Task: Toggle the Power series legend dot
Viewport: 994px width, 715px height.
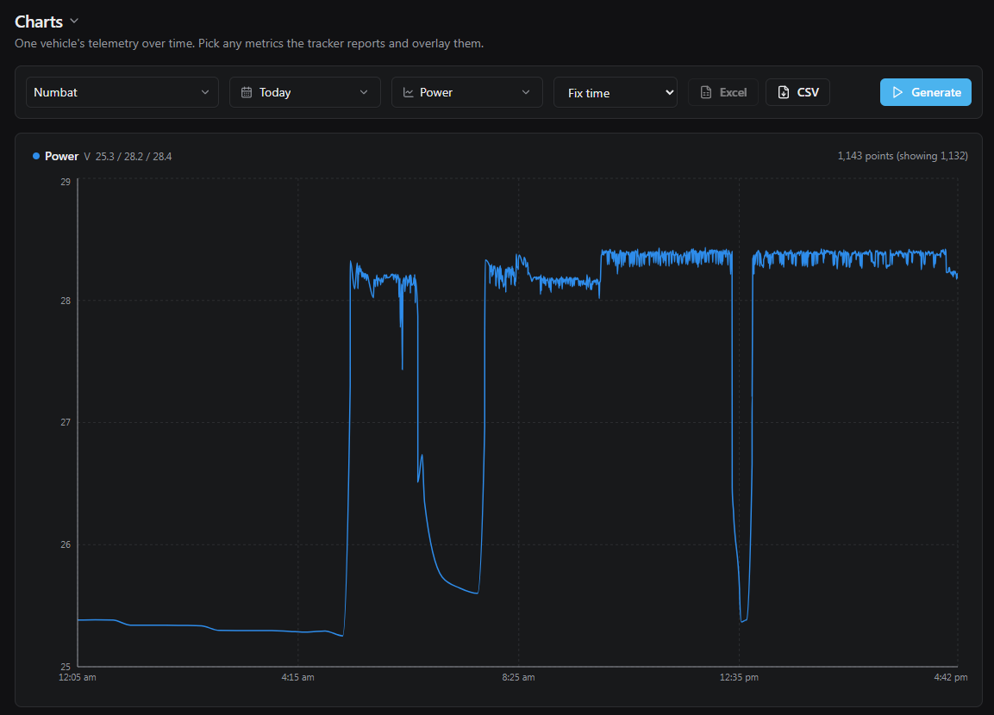Action: (36, 156)
